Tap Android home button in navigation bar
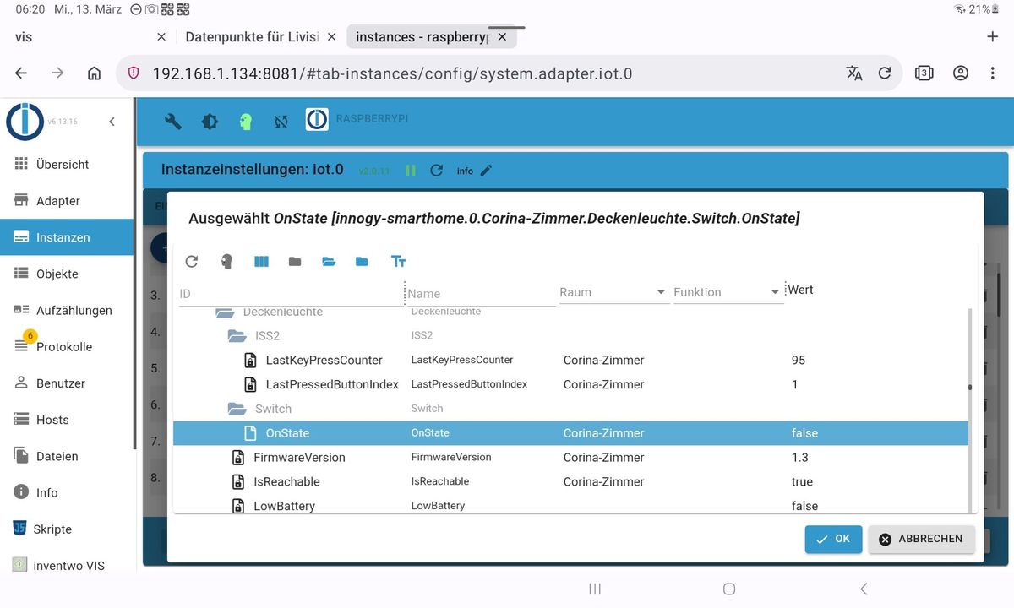The height and width of the screenshot is (608, 1014). pos(729,589)
